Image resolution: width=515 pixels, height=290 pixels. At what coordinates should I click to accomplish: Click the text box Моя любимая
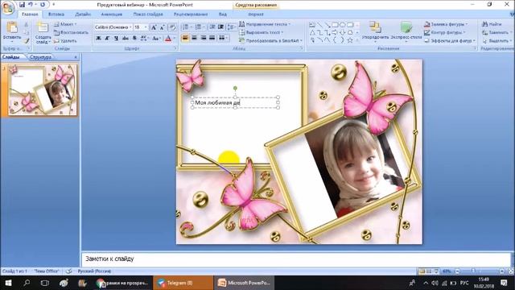coord(235,102)
